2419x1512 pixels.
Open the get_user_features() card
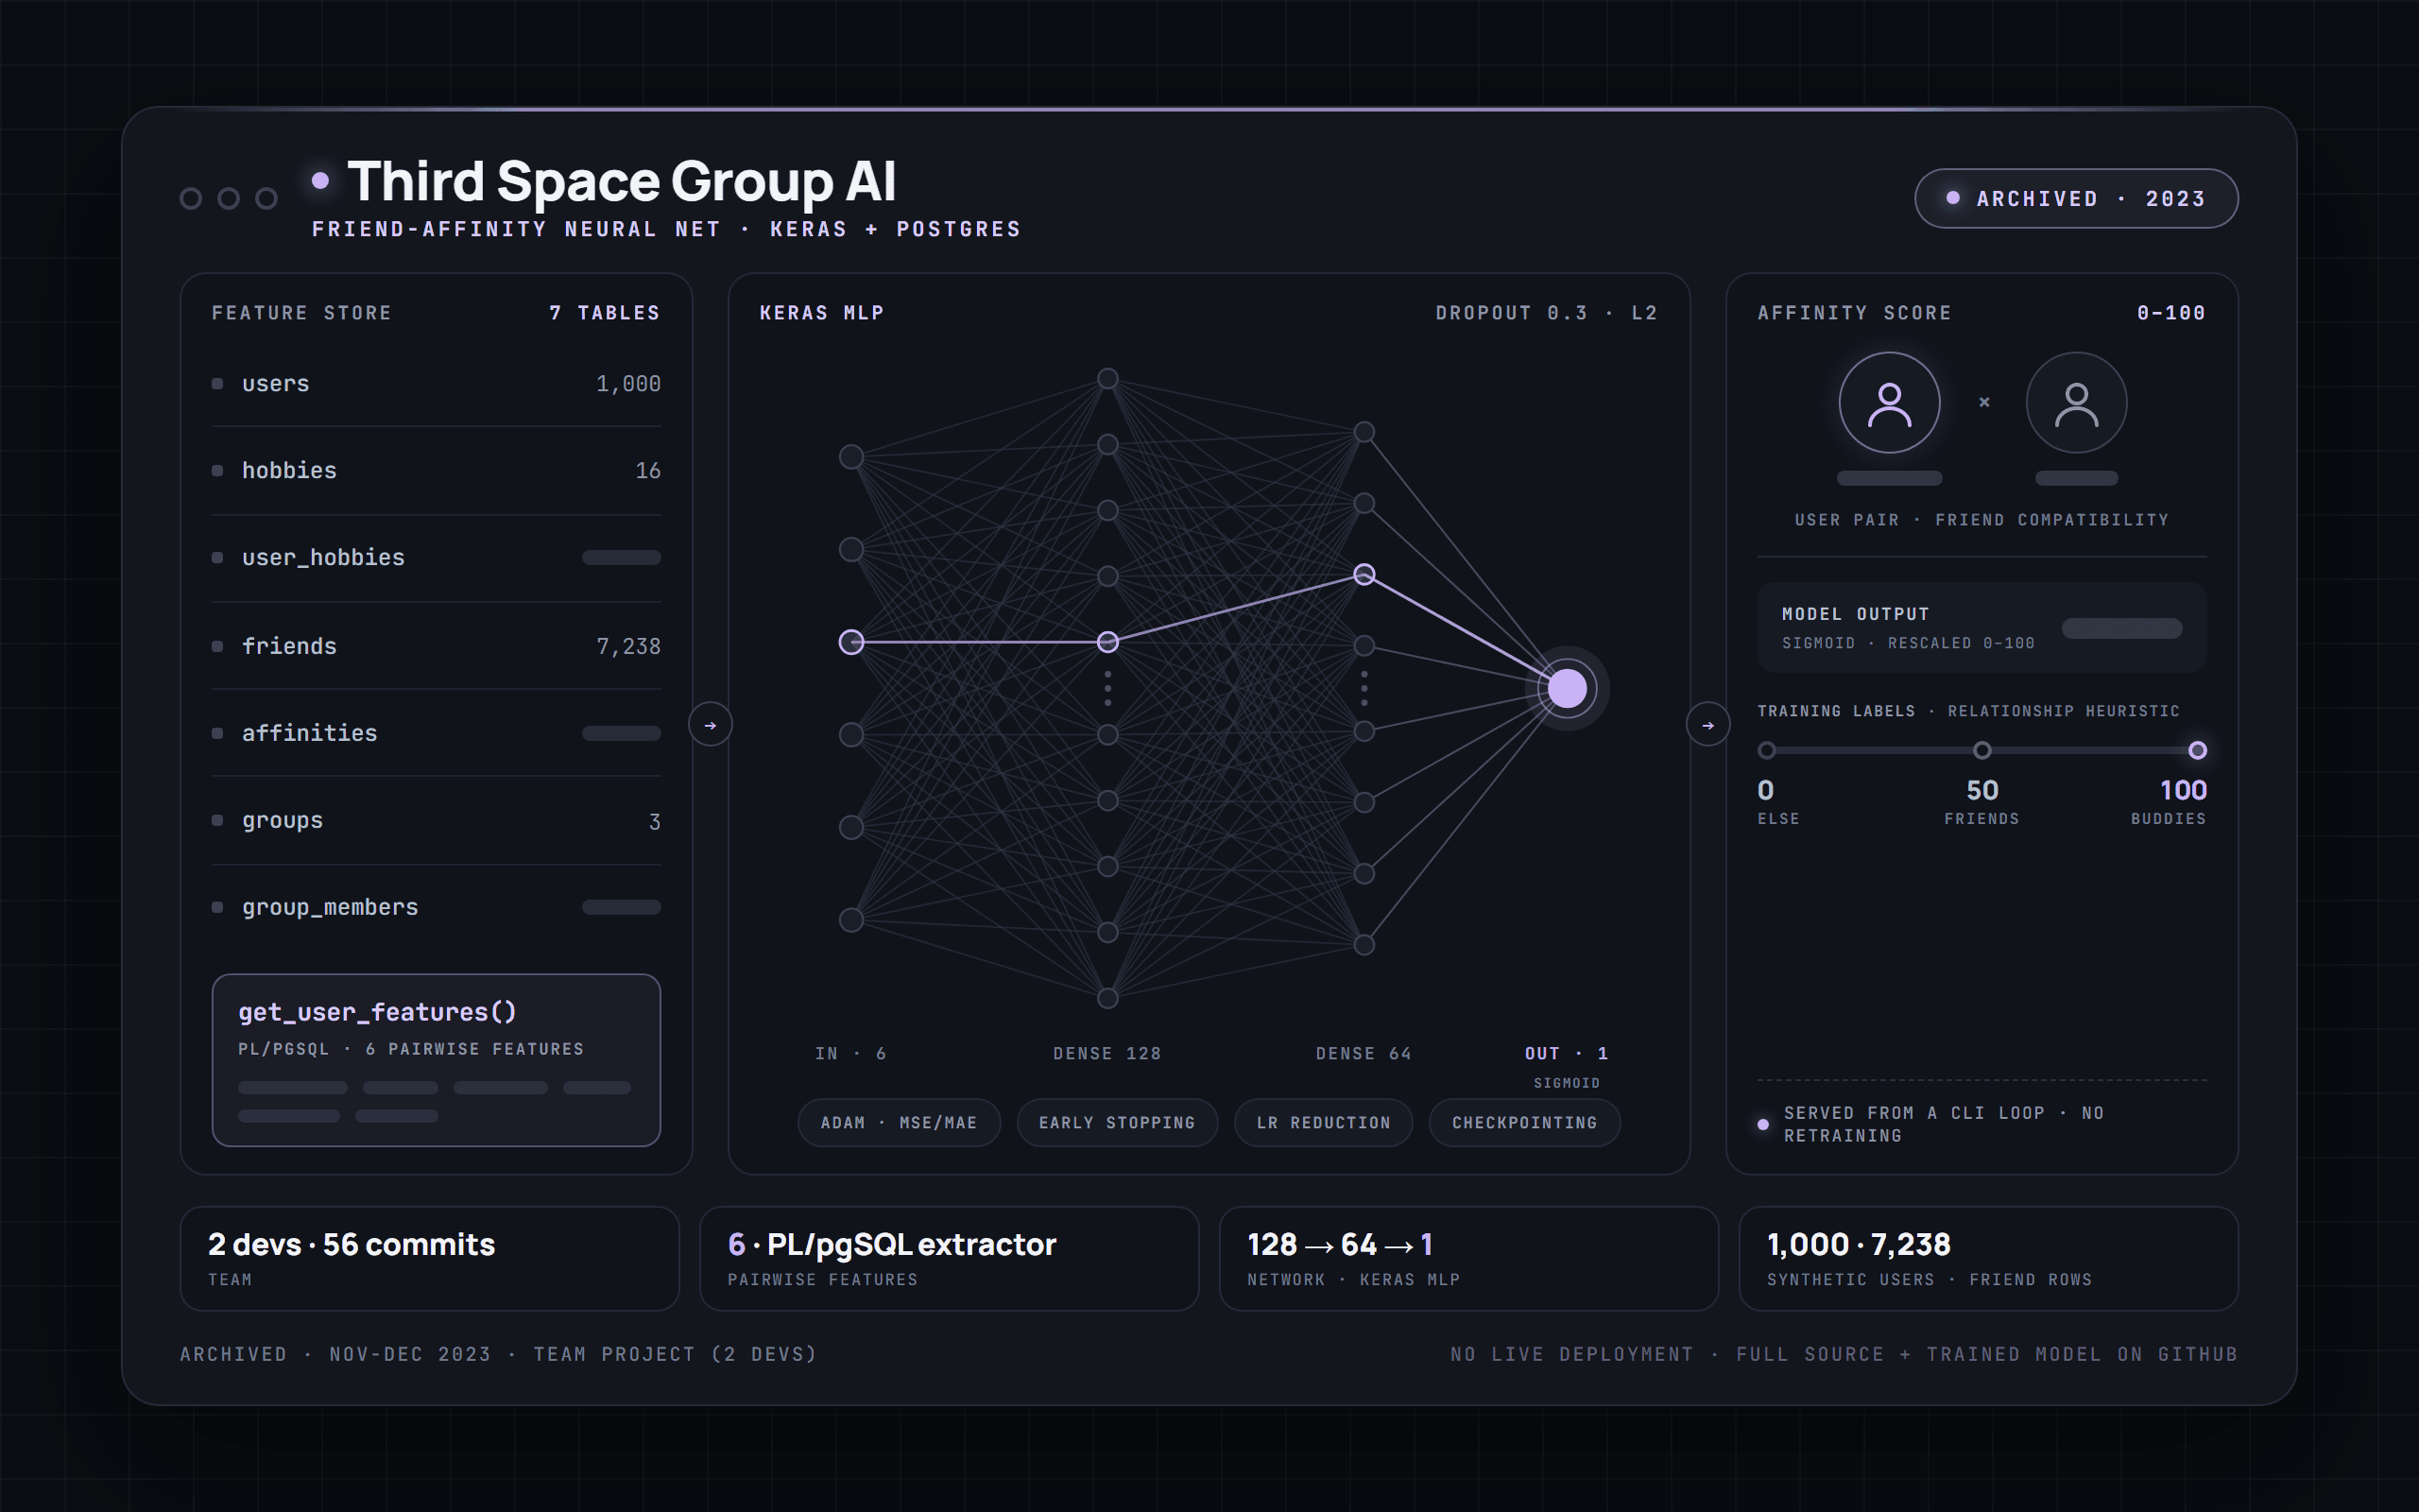[436, 1060]
